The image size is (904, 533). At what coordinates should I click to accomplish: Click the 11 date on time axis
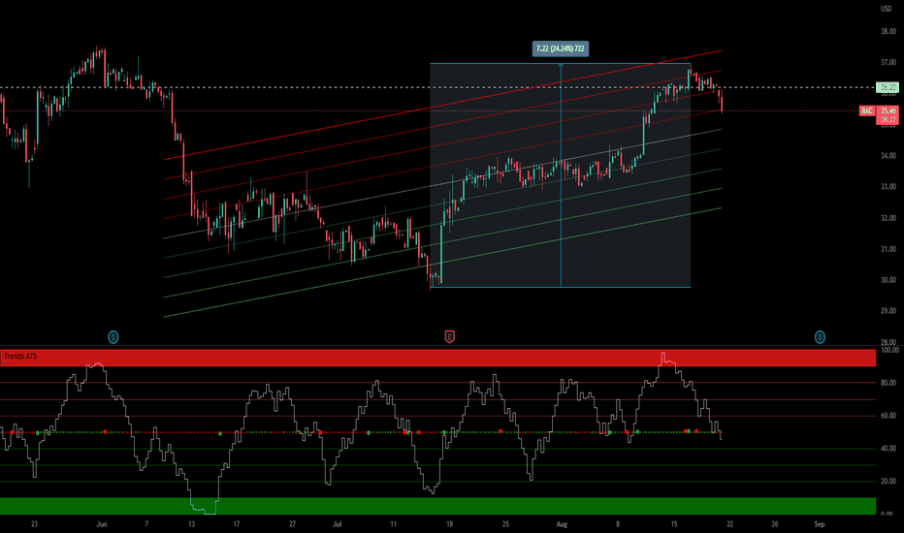pos(393,524)
